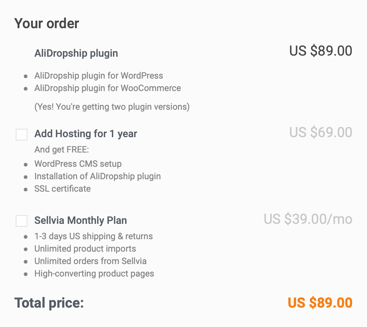Check the Sellvia Monthly Plan option
The height and width of the screenshot is (327, 367).
[21, 221]
